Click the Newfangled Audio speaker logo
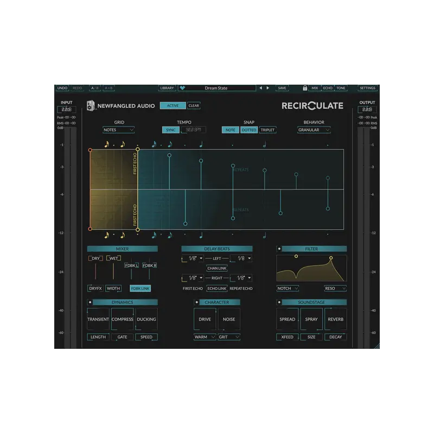The width and height of the screenshot is (434, 434). tap(91, 106)
